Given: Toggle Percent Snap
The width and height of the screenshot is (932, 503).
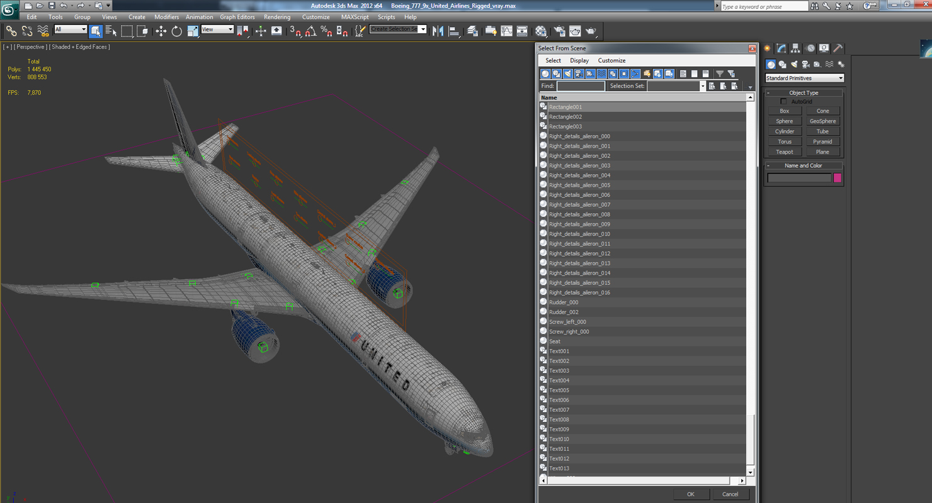Looking at the screenshot, I should click(326, 31).
